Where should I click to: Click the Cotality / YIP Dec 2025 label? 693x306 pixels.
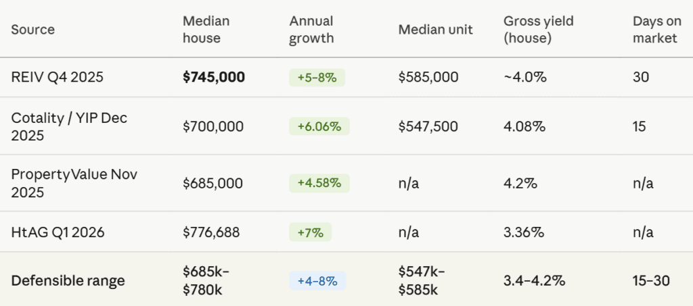[x=69, y=126]
